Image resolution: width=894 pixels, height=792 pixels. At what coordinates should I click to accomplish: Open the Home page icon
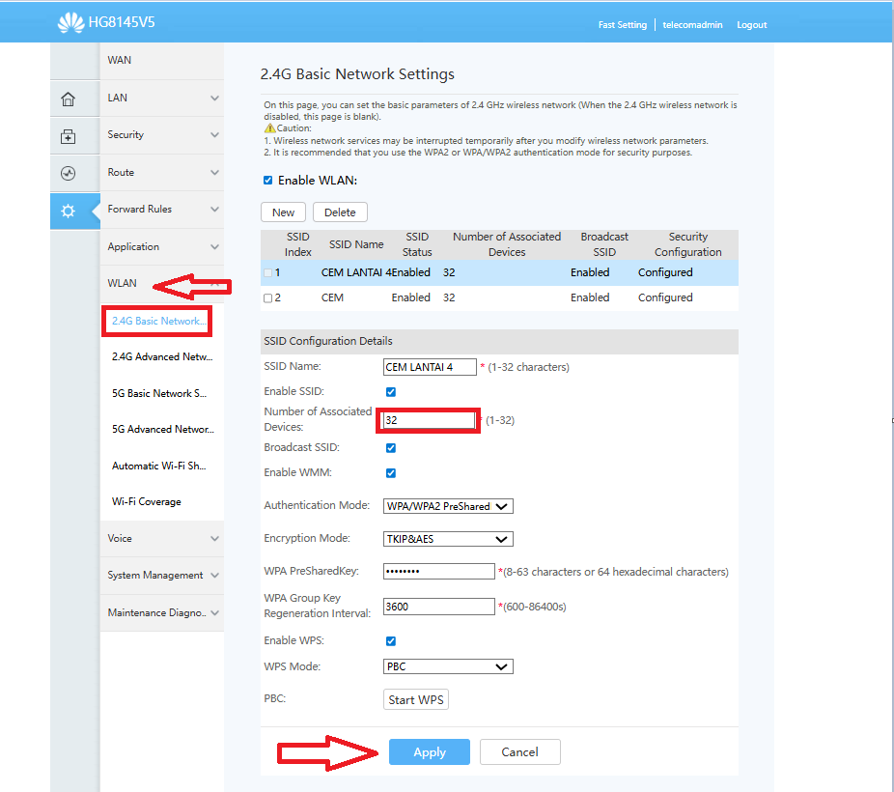(68, 98)
